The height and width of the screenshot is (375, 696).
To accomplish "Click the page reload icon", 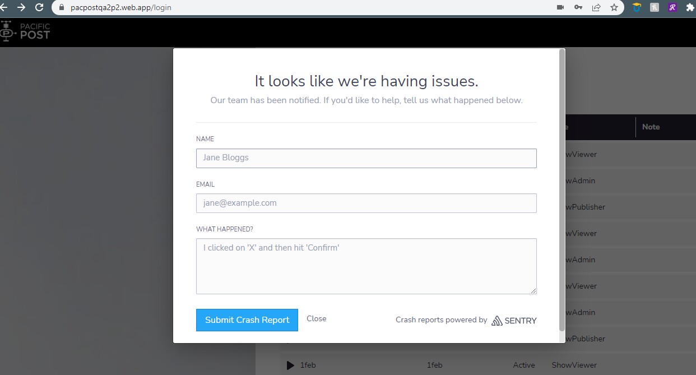I will [38, 8].
